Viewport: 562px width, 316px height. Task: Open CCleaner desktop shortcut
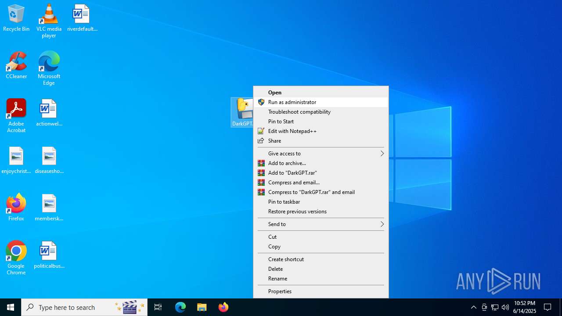pos(16,66)
